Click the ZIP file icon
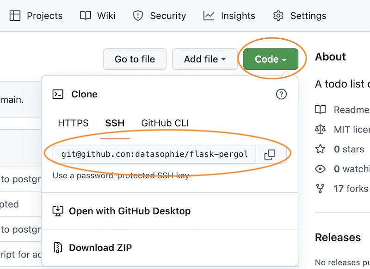Image resolution: width=370 pixels, height=269 pixels. (58, 248)
